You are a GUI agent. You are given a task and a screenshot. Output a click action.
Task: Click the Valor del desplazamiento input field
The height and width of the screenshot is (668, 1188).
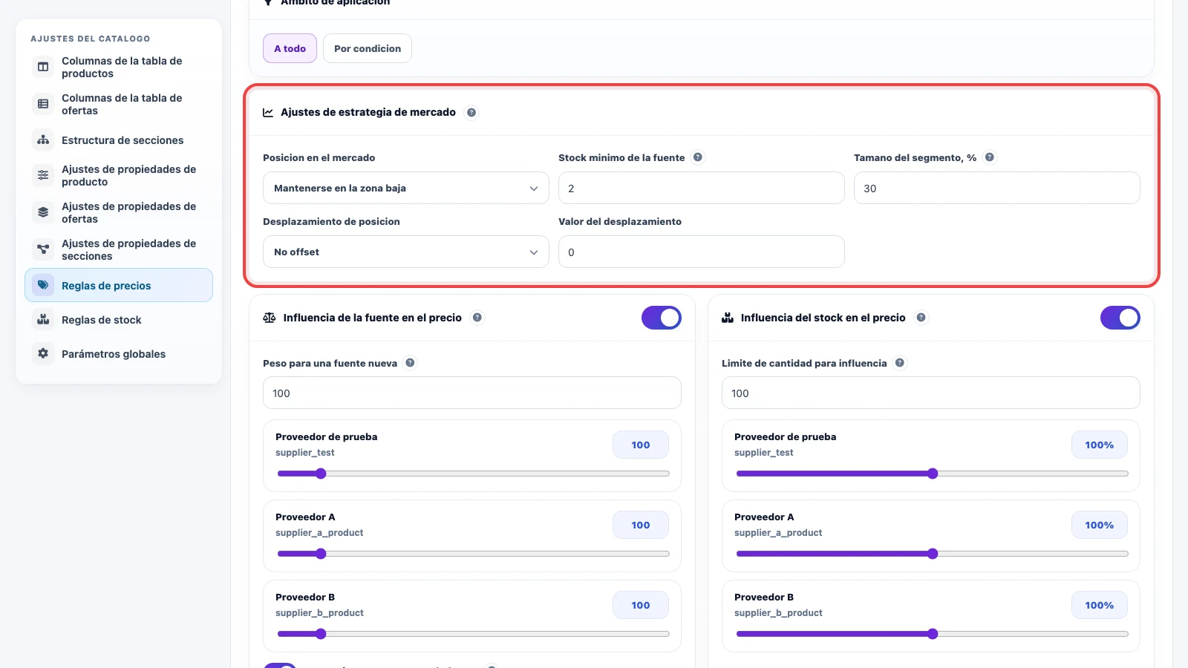702,252
